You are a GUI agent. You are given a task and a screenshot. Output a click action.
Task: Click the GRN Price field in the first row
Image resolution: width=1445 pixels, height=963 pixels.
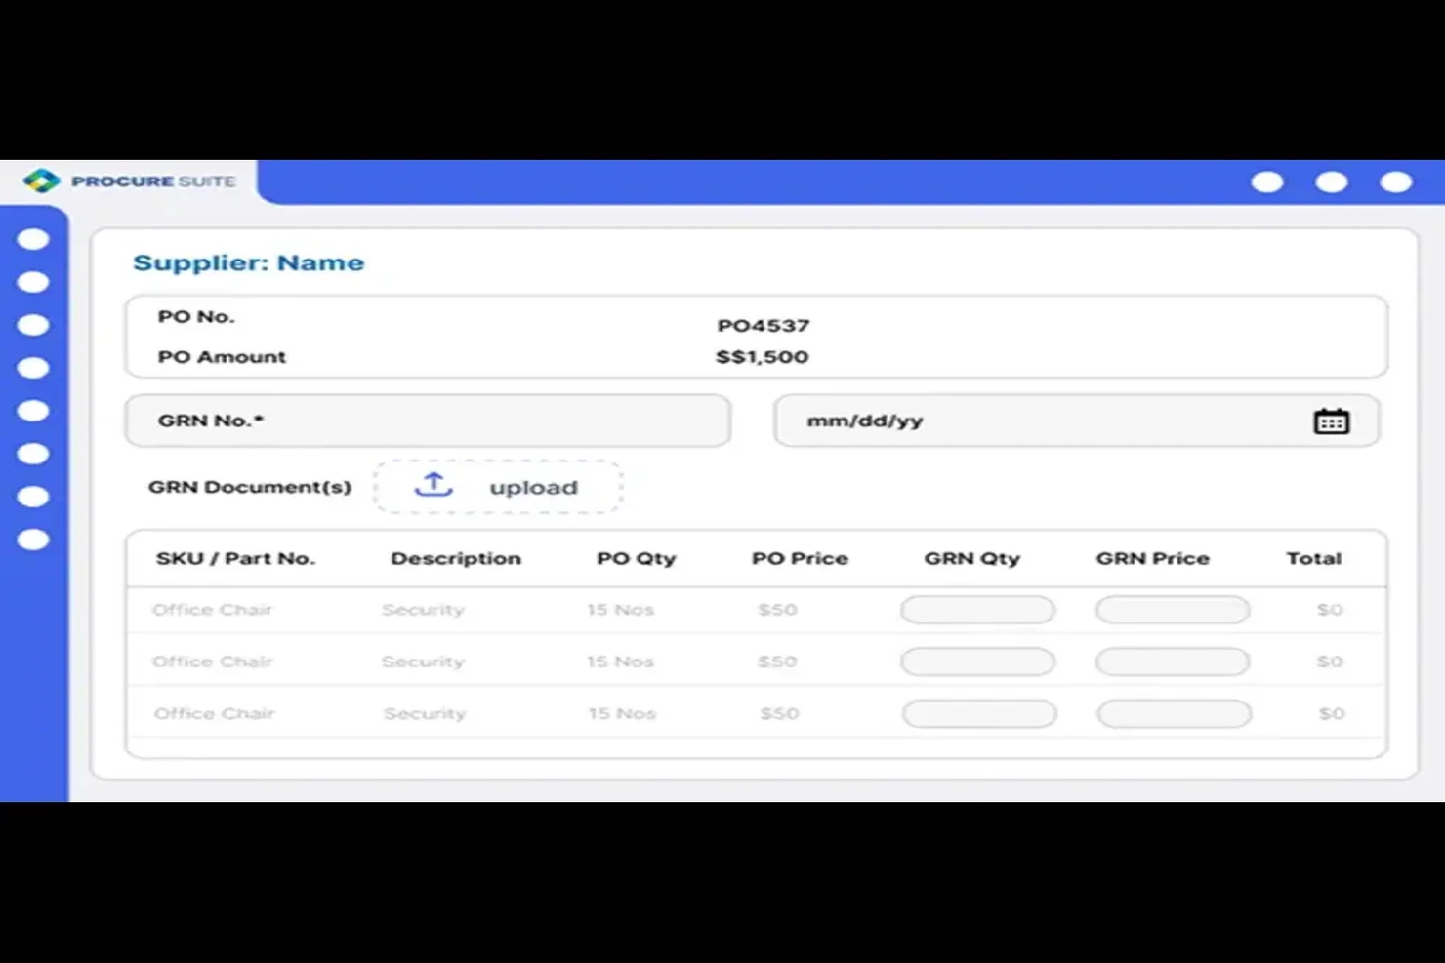click(x=1173, y=610)
